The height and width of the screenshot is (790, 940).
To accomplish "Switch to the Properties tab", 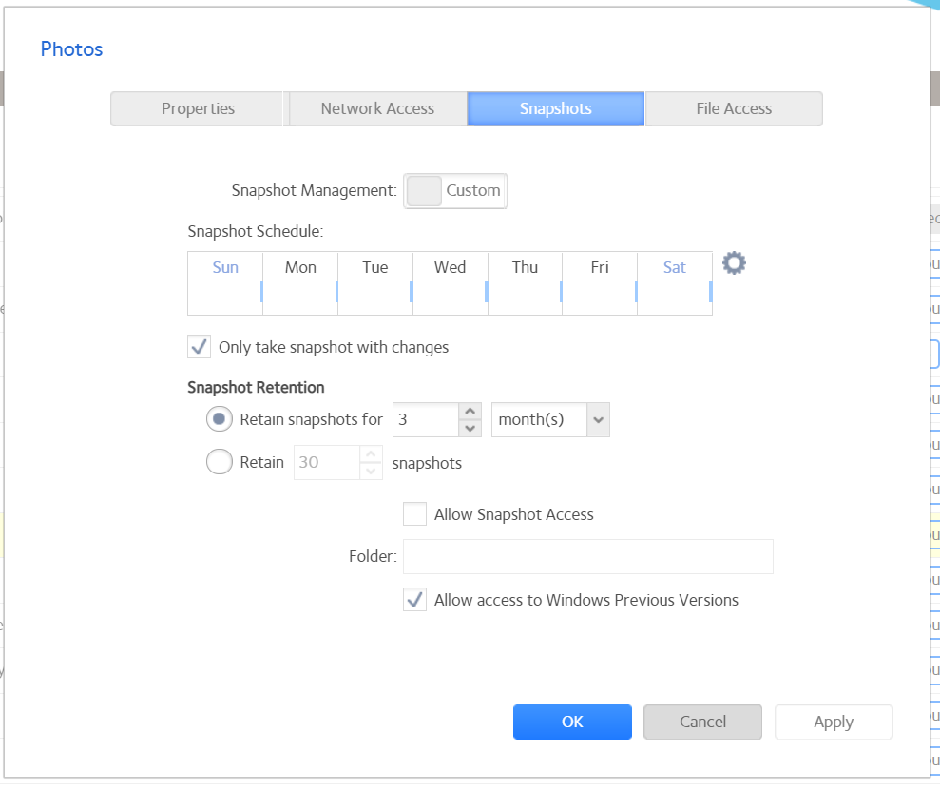I will click(198, 108).
